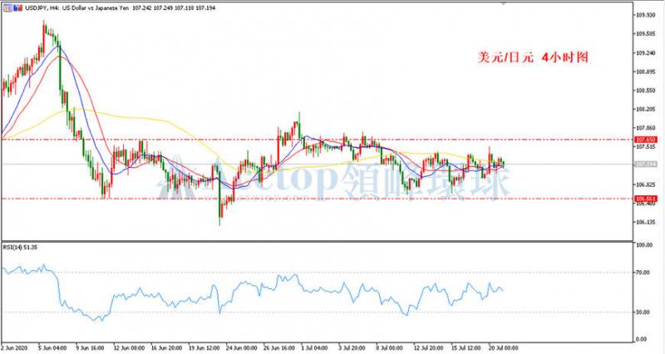The width and height of the screenshot is (665, 354).
Task: Click the '5 Jun 04:00' time label
Action: tap(52, 348)
